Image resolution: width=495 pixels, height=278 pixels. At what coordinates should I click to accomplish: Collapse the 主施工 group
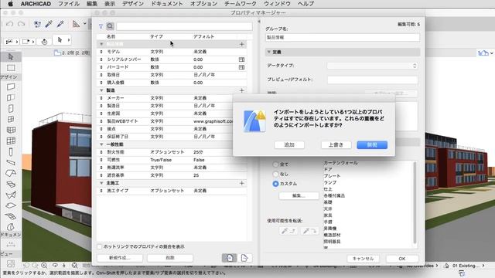pos(101,183)
